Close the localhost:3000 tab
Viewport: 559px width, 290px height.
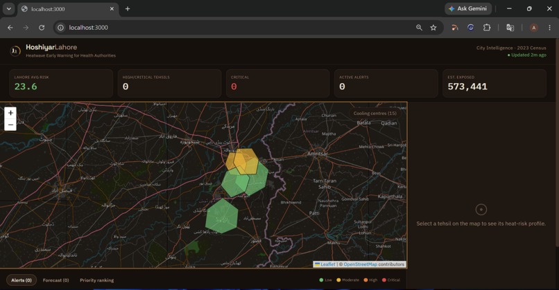coord(112,9)
